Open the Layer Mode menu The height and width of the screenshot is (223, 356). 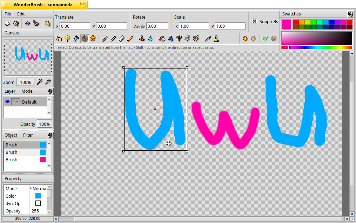(27, 91)
